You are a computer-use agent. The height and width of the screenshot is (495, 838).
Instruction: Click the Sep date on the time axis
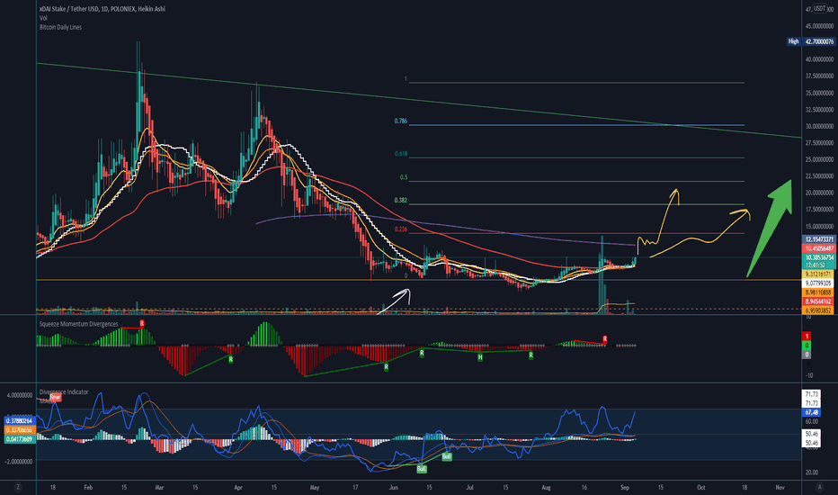[x=625, y=488]
